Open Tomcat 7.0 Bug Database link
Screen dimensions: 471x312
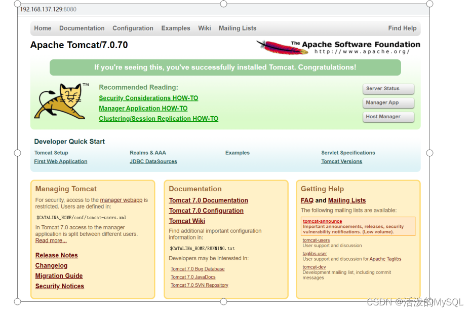pyautogui.click(x=198, y=269)
